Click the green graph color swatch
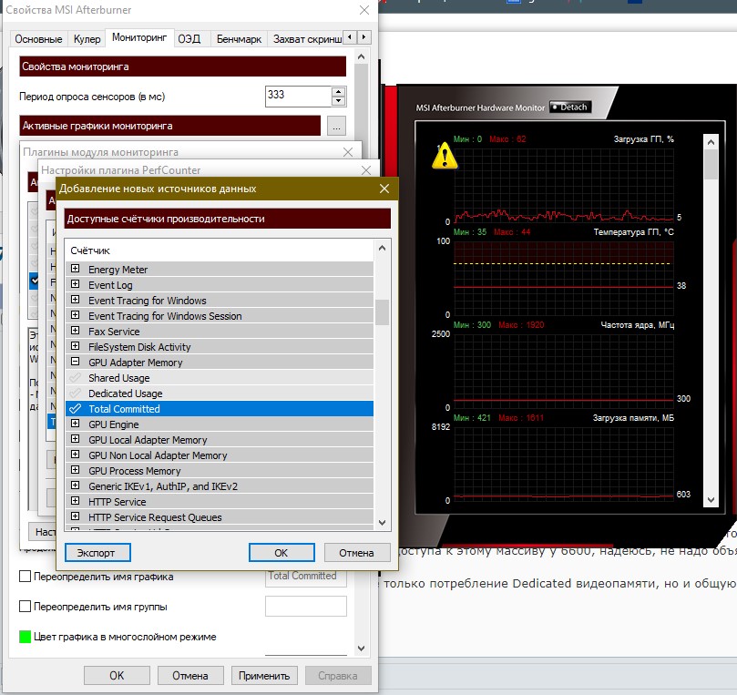The width and height of the screenshot is (737, 695). [x=25, y=637]
